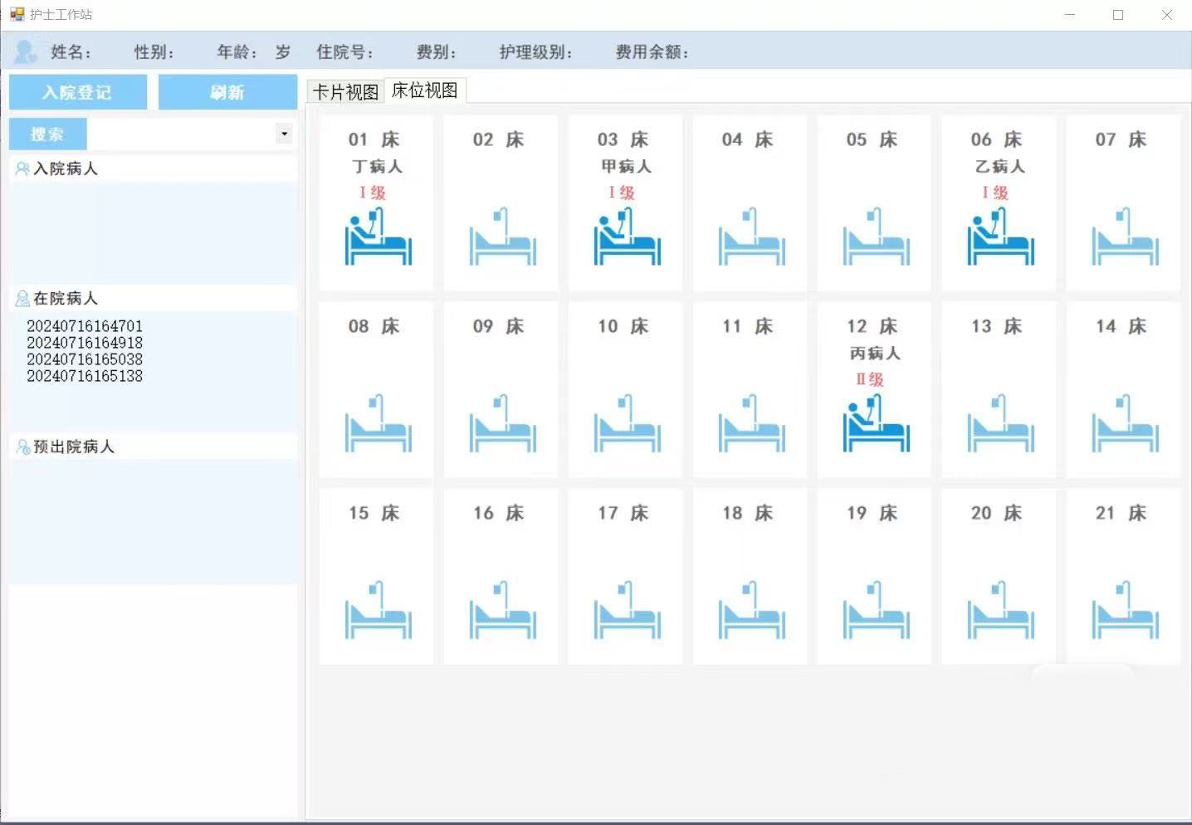Image resolution: width=1192 pixels, height=825 pixels.
Task: Select inpatient record 20240716165038
Action: coord(85,359)
